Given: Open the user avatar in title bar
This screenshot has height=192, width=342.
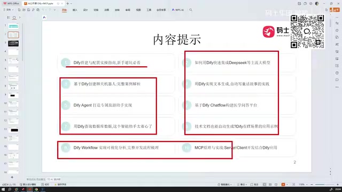Looking at the screenshot, I should click(317, 4).
